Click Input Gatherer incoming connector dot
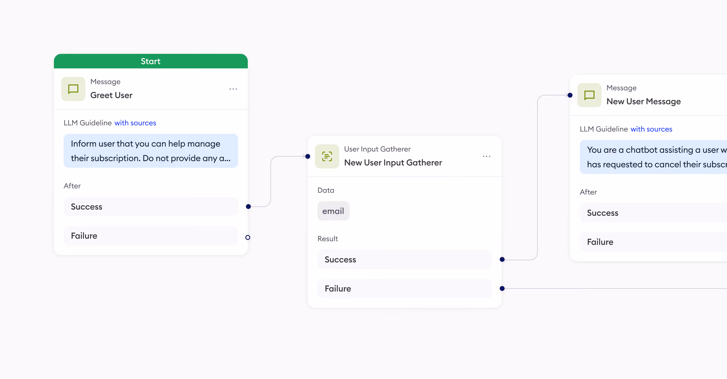The image size is (727, 379). point(308,156)
